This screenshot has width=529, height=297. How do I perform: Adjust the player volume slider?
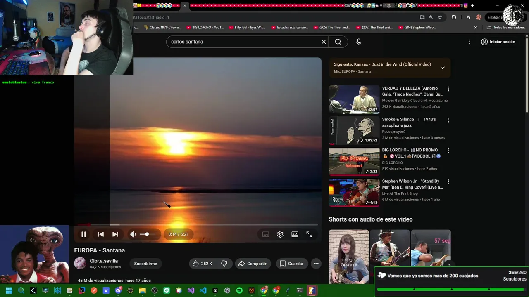coord(148,234)
